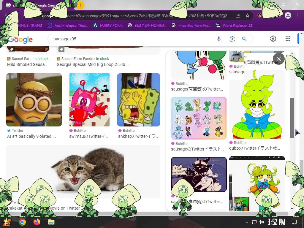Click the share page icon in address bar
Image resolution: width=304 pixels, height=228 pixels.
point(238,16)
